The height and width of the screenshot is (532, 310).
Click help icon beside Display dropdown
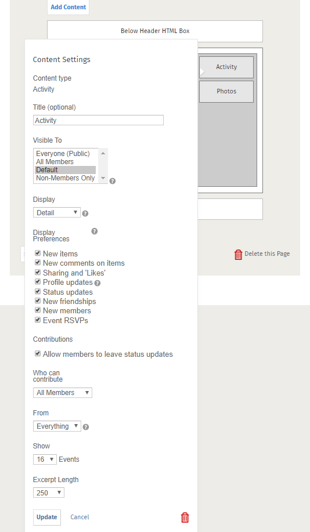pyautogui.click(x=85, y=213)
